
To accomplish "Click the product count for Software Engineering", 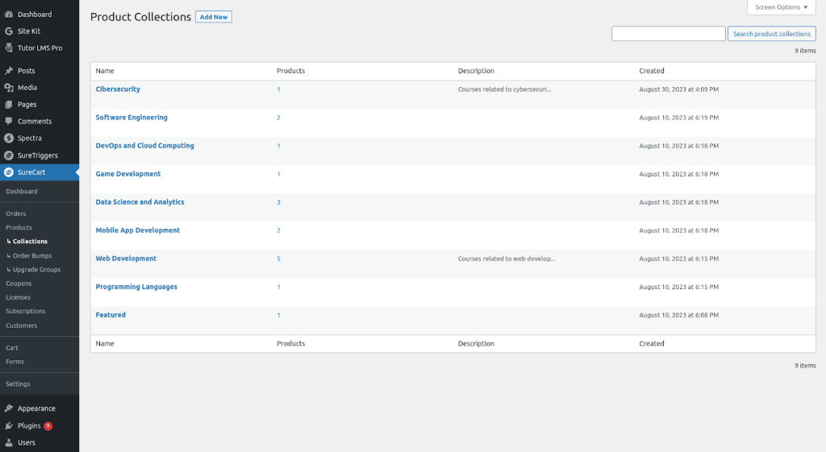I will coord(278,118).
